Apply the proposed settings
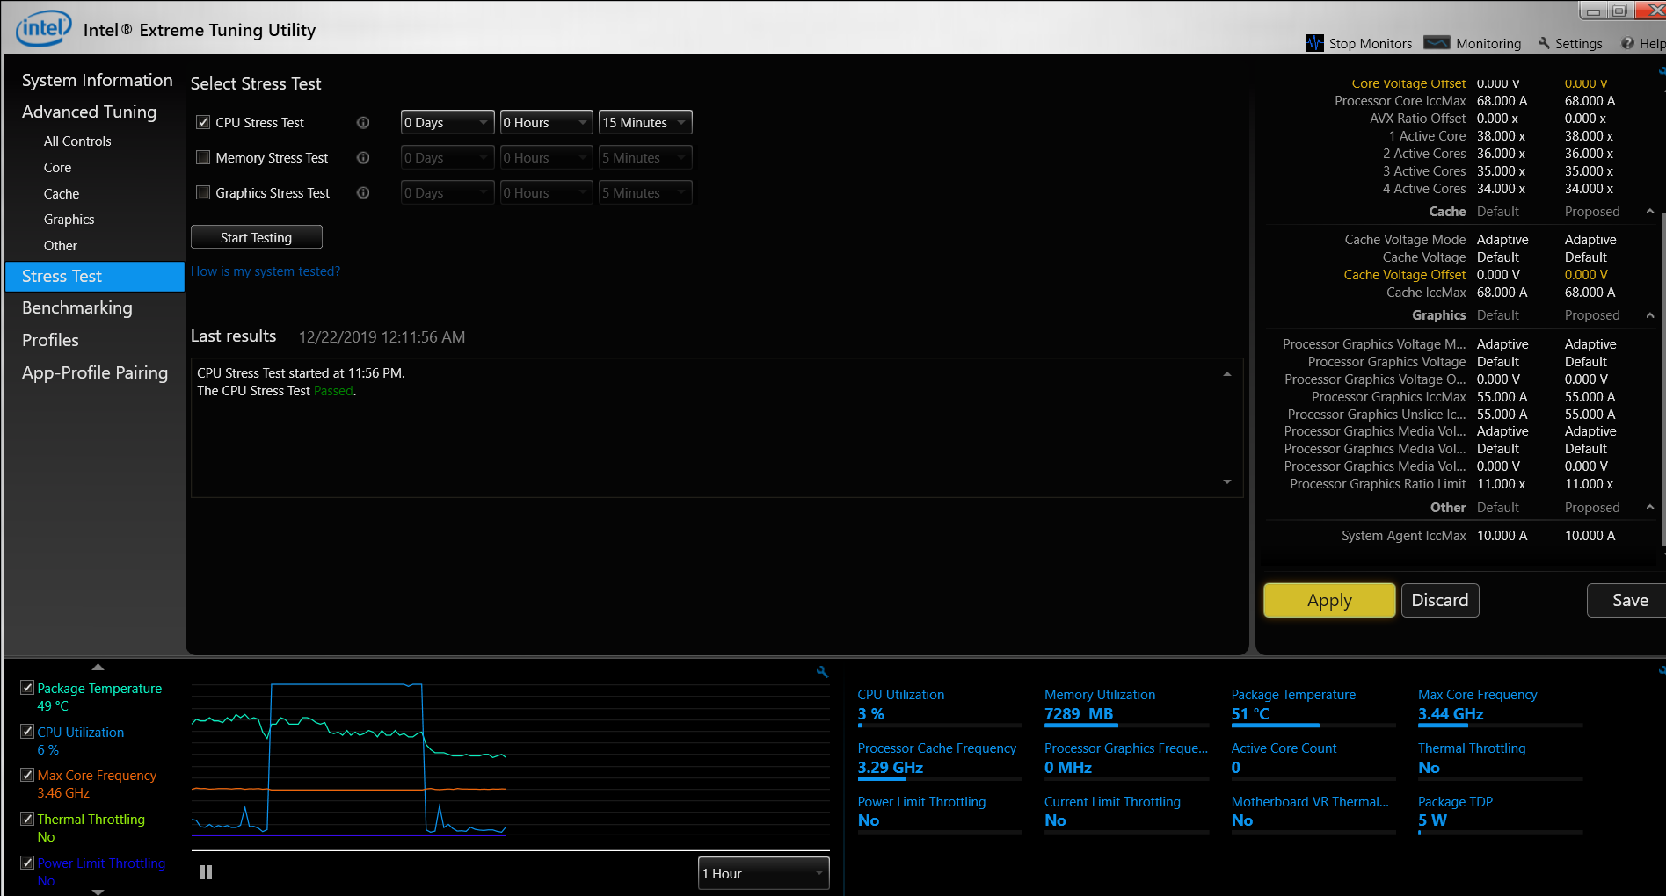 pyautogui.click(x=1329, y=601)
